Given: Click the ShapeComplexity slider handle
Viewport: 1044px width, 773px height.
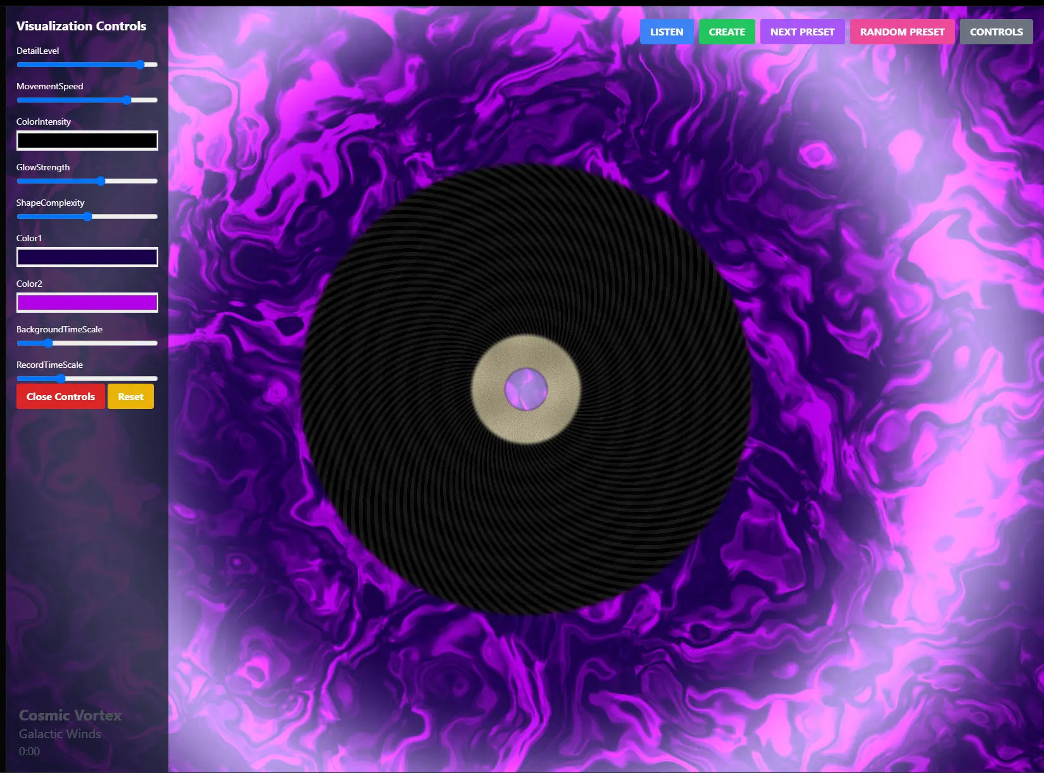Looking at the screenshot, I should (87, 216).
